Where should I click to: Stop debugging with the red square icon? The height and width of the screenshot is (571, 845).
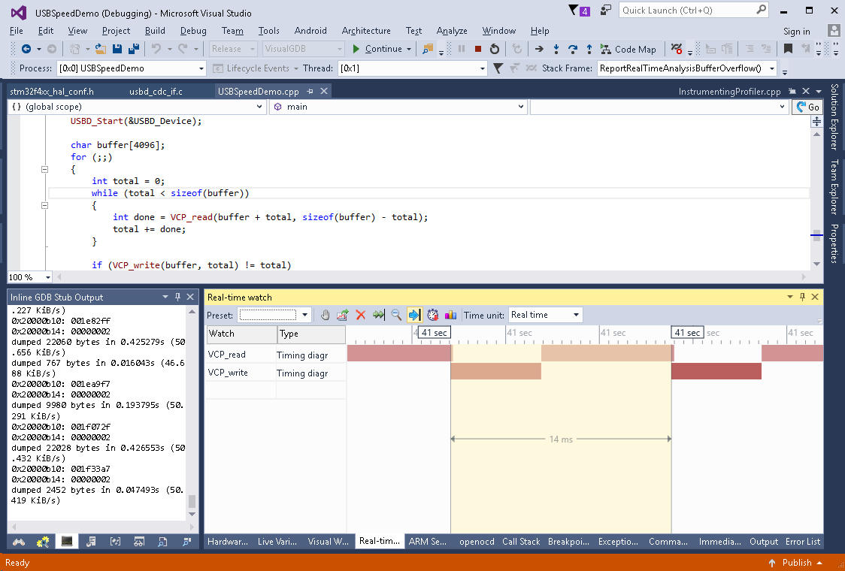[477, 49]
